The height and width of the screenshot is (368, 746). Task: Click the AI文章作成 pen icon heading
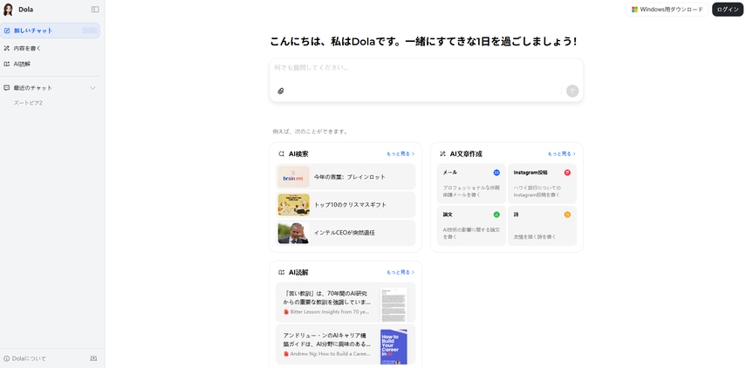tap(442, 154)
